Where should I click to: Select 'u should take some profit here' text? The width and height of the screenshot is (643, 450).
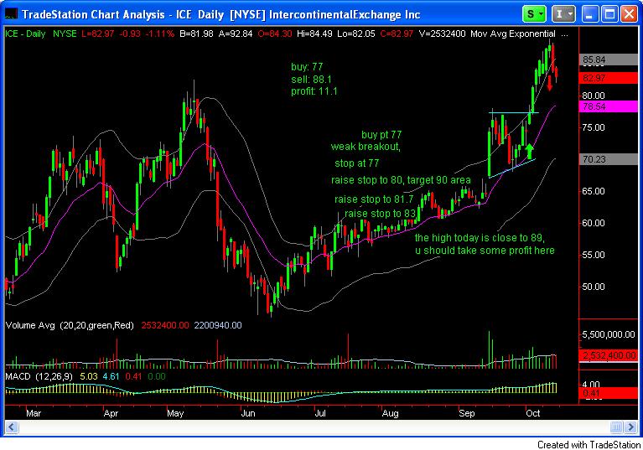pos(485,250)
